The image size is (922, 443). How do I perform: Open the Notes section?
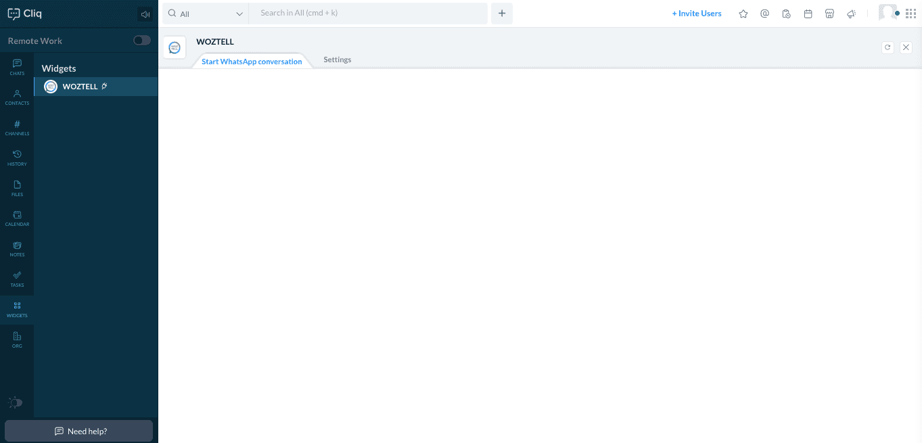click(17, 249)
